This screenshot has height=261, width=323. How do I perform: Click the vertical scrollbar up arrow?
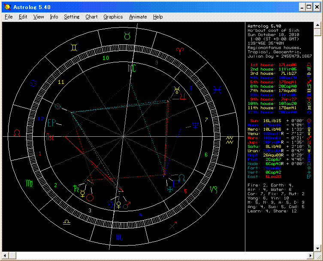(317, 25)
